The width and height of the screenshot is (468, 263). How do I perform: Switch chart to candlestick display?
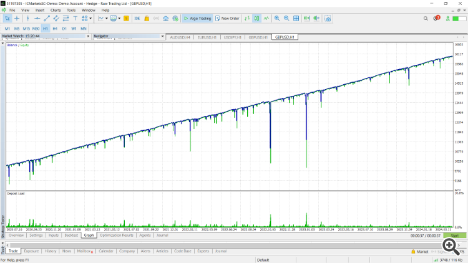(x=257, y=19)
